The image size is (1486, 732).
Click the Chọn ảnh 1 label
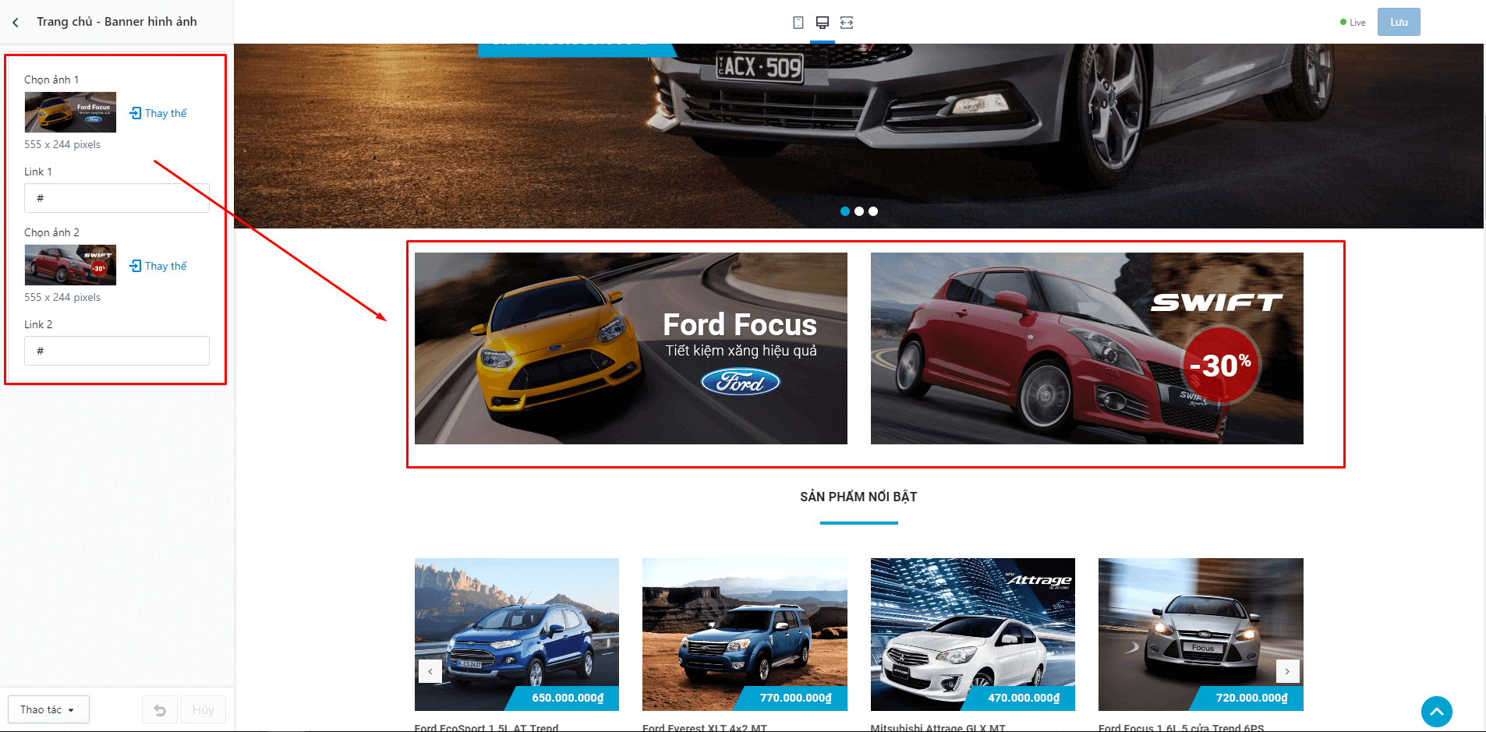coord(51,80)
